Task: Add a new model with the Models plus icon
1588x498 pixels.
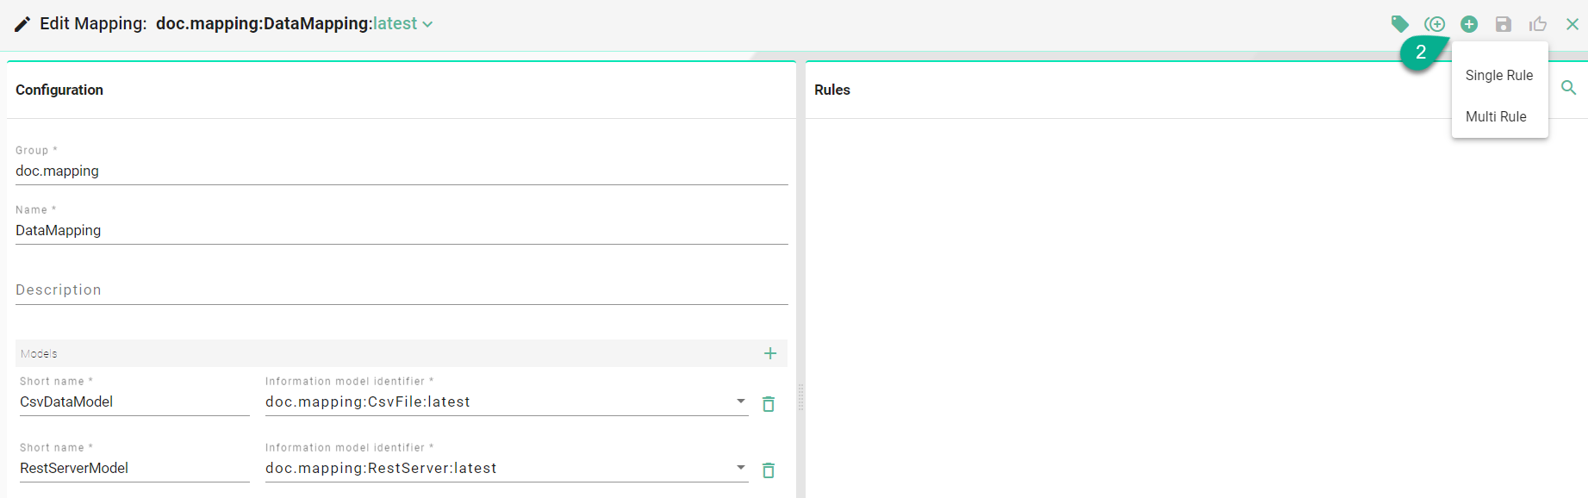Action: [x=770, y=353]
